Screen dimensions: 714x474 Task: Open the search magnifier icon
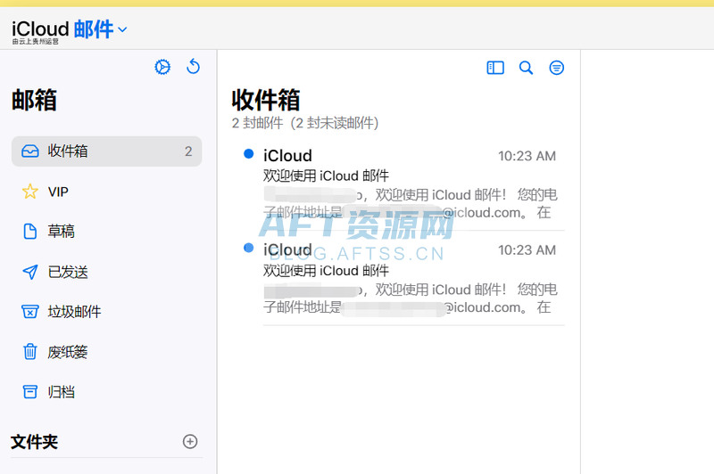tap(526, 68)
